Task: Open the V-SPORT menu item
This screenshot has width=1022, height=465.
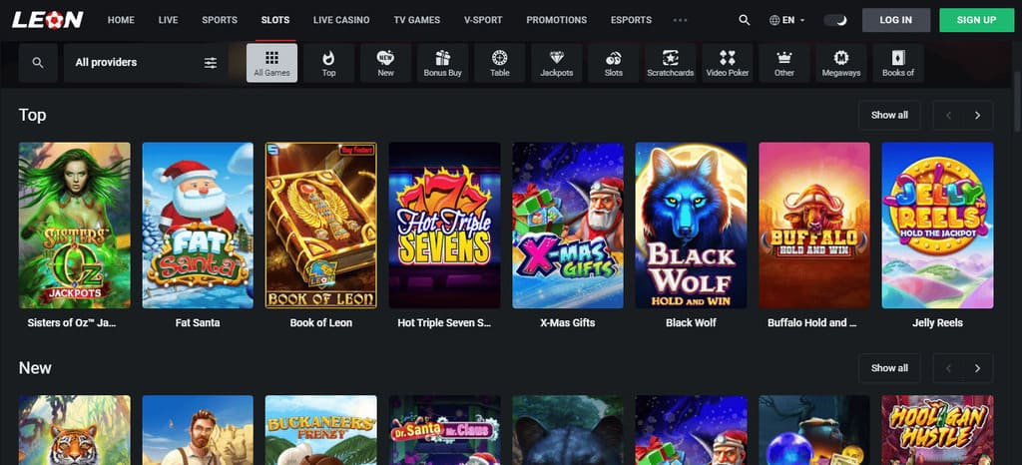Action: pyautogui.click(x=483, y=20)
